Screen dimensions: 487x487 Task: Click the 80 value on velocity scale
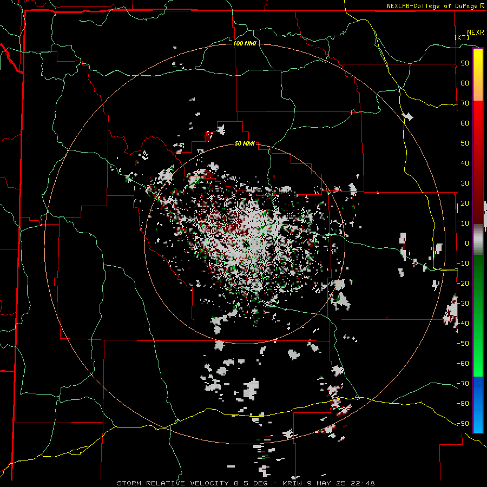(x=465, y=83)
